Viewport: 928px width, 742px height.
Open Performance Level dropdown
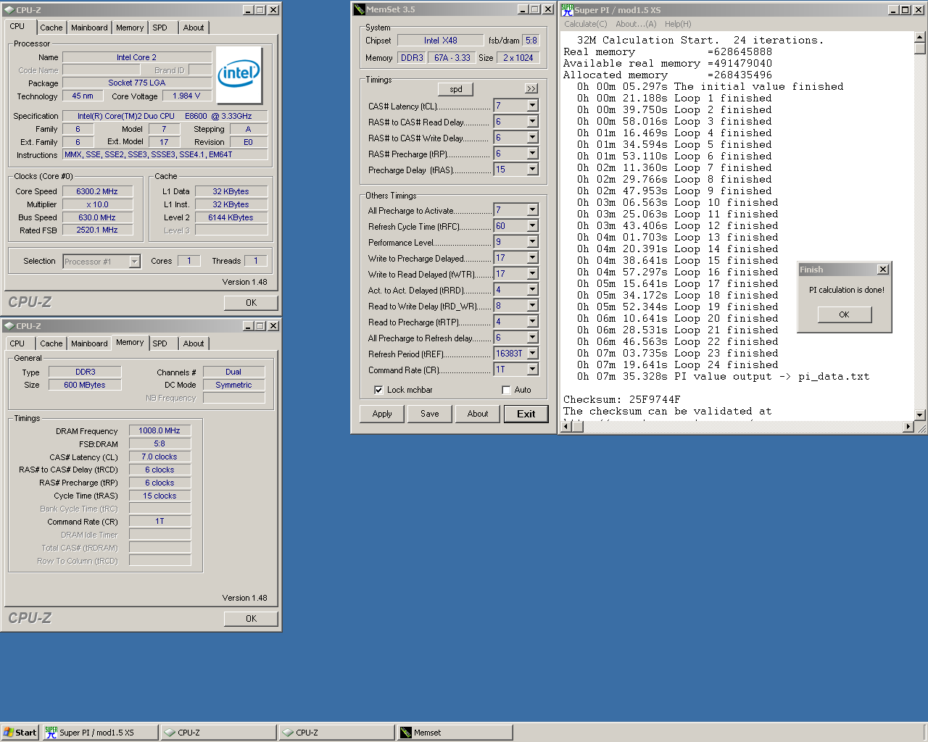click(532, 242)
